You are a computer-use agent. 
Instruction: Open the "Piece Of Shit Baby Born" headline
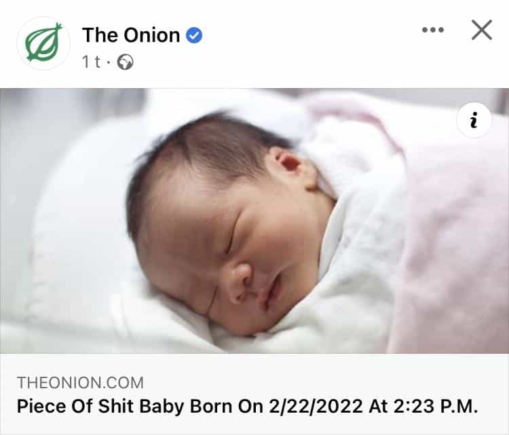coord(247,407)
